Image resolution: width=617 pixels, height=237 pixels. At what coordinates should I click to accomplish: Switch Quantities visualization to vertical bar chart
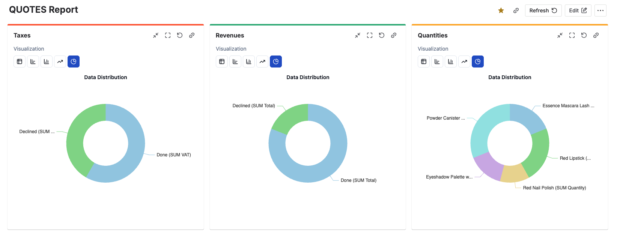click(451, 61)
